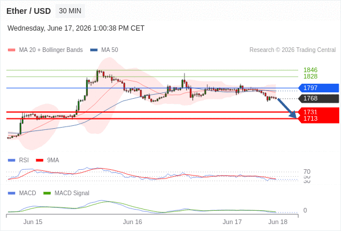341x231 pixels.
Task: Click the MA 20 + Bollinger Bands legend swatch
Action: coord(12,50)
